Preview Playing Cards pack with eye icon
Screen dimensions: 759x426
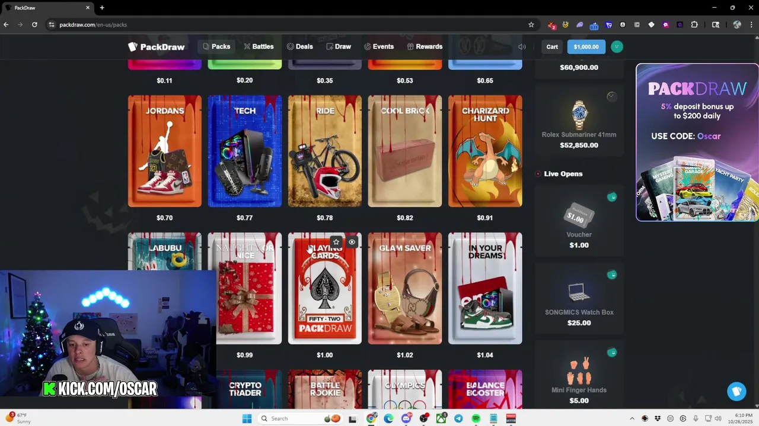tap(352, 242)
